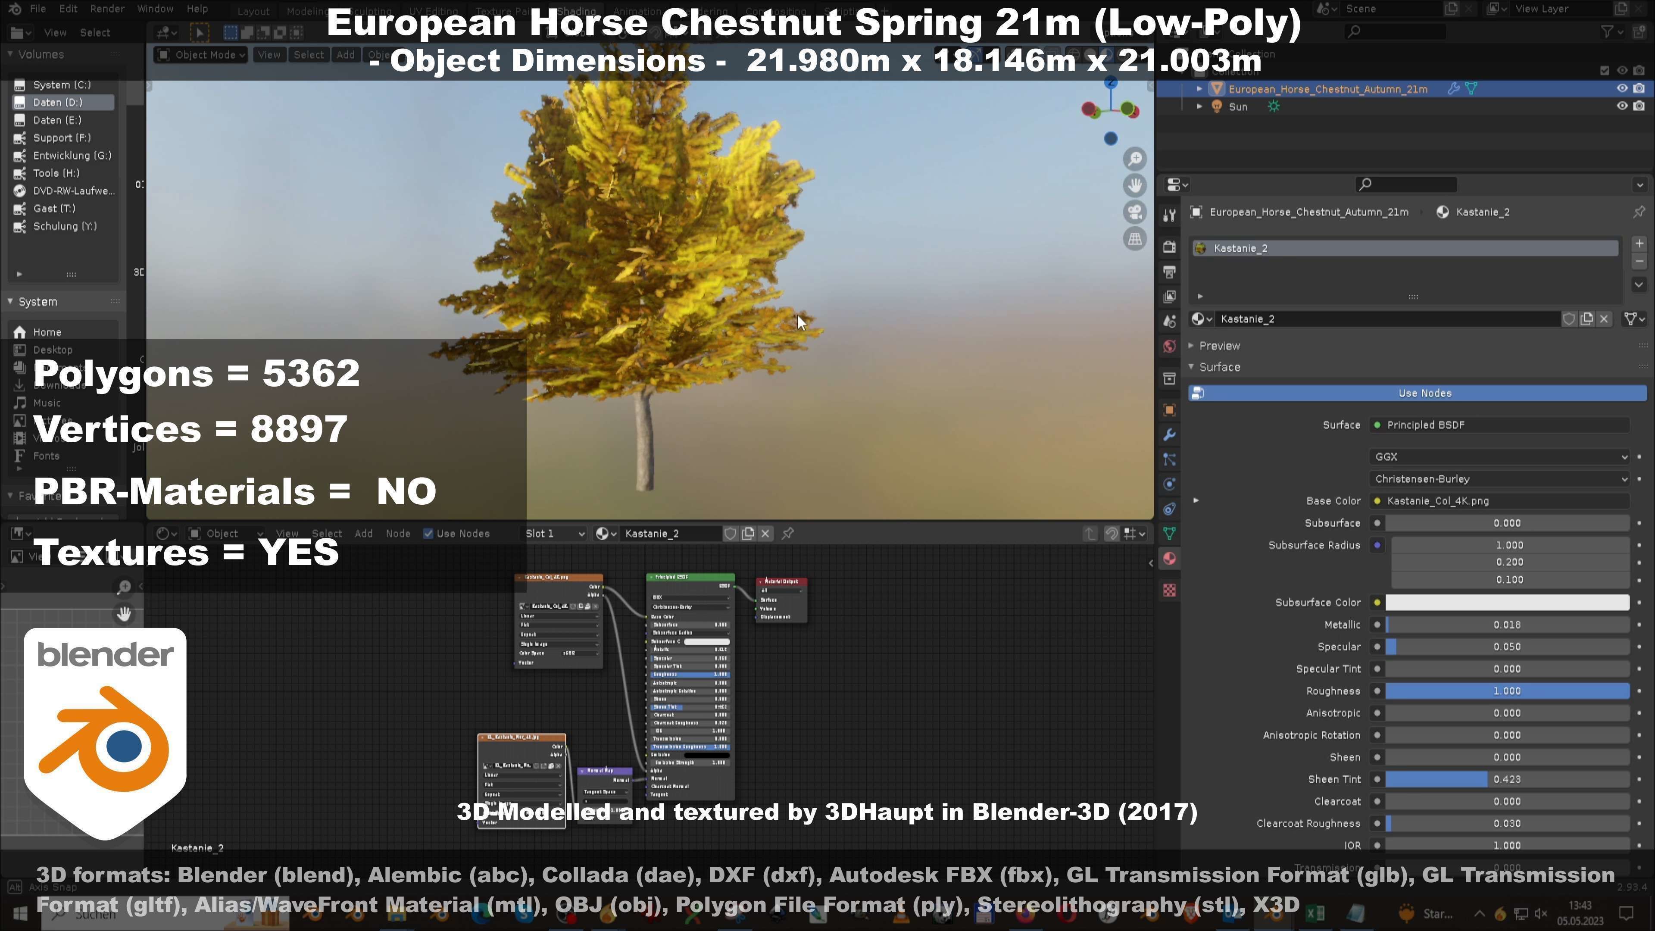The height and width of the screenshot is (931, 1655).
Task: Switch to the Layout workspace tab
Action: pyautogui.click(x=254, y=12)
